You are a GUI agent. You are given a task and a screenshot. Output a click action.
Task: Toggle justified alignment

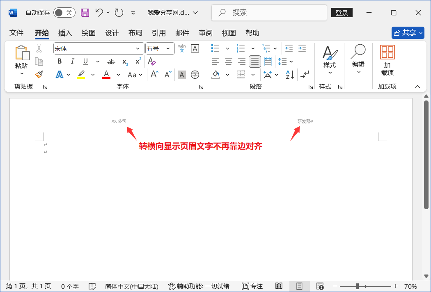coord(255,61)
